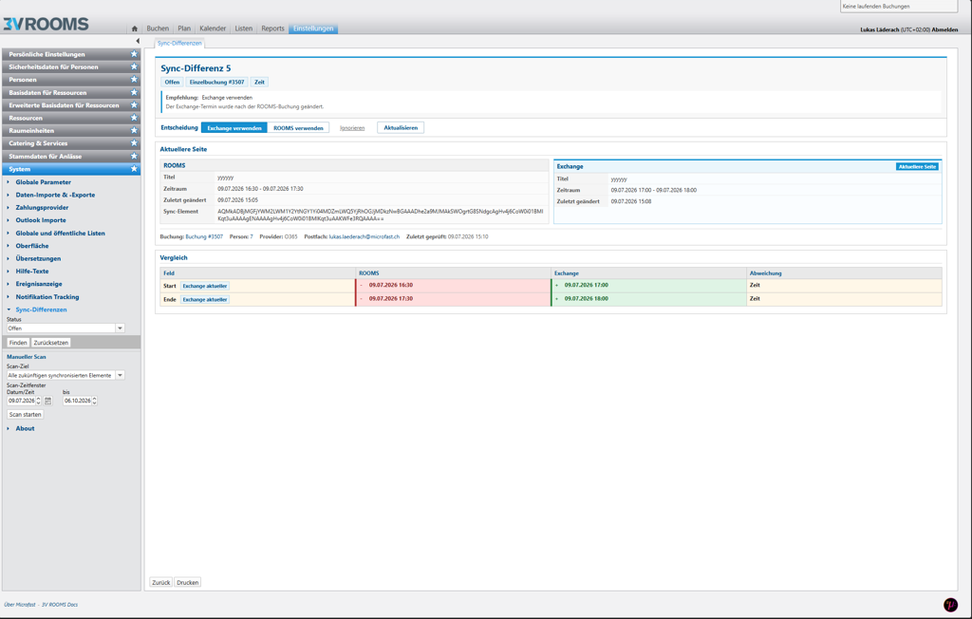Open the Buchung #3507 link
The image size is (972, 619).
pyautogui.click(x=204, y=237)
